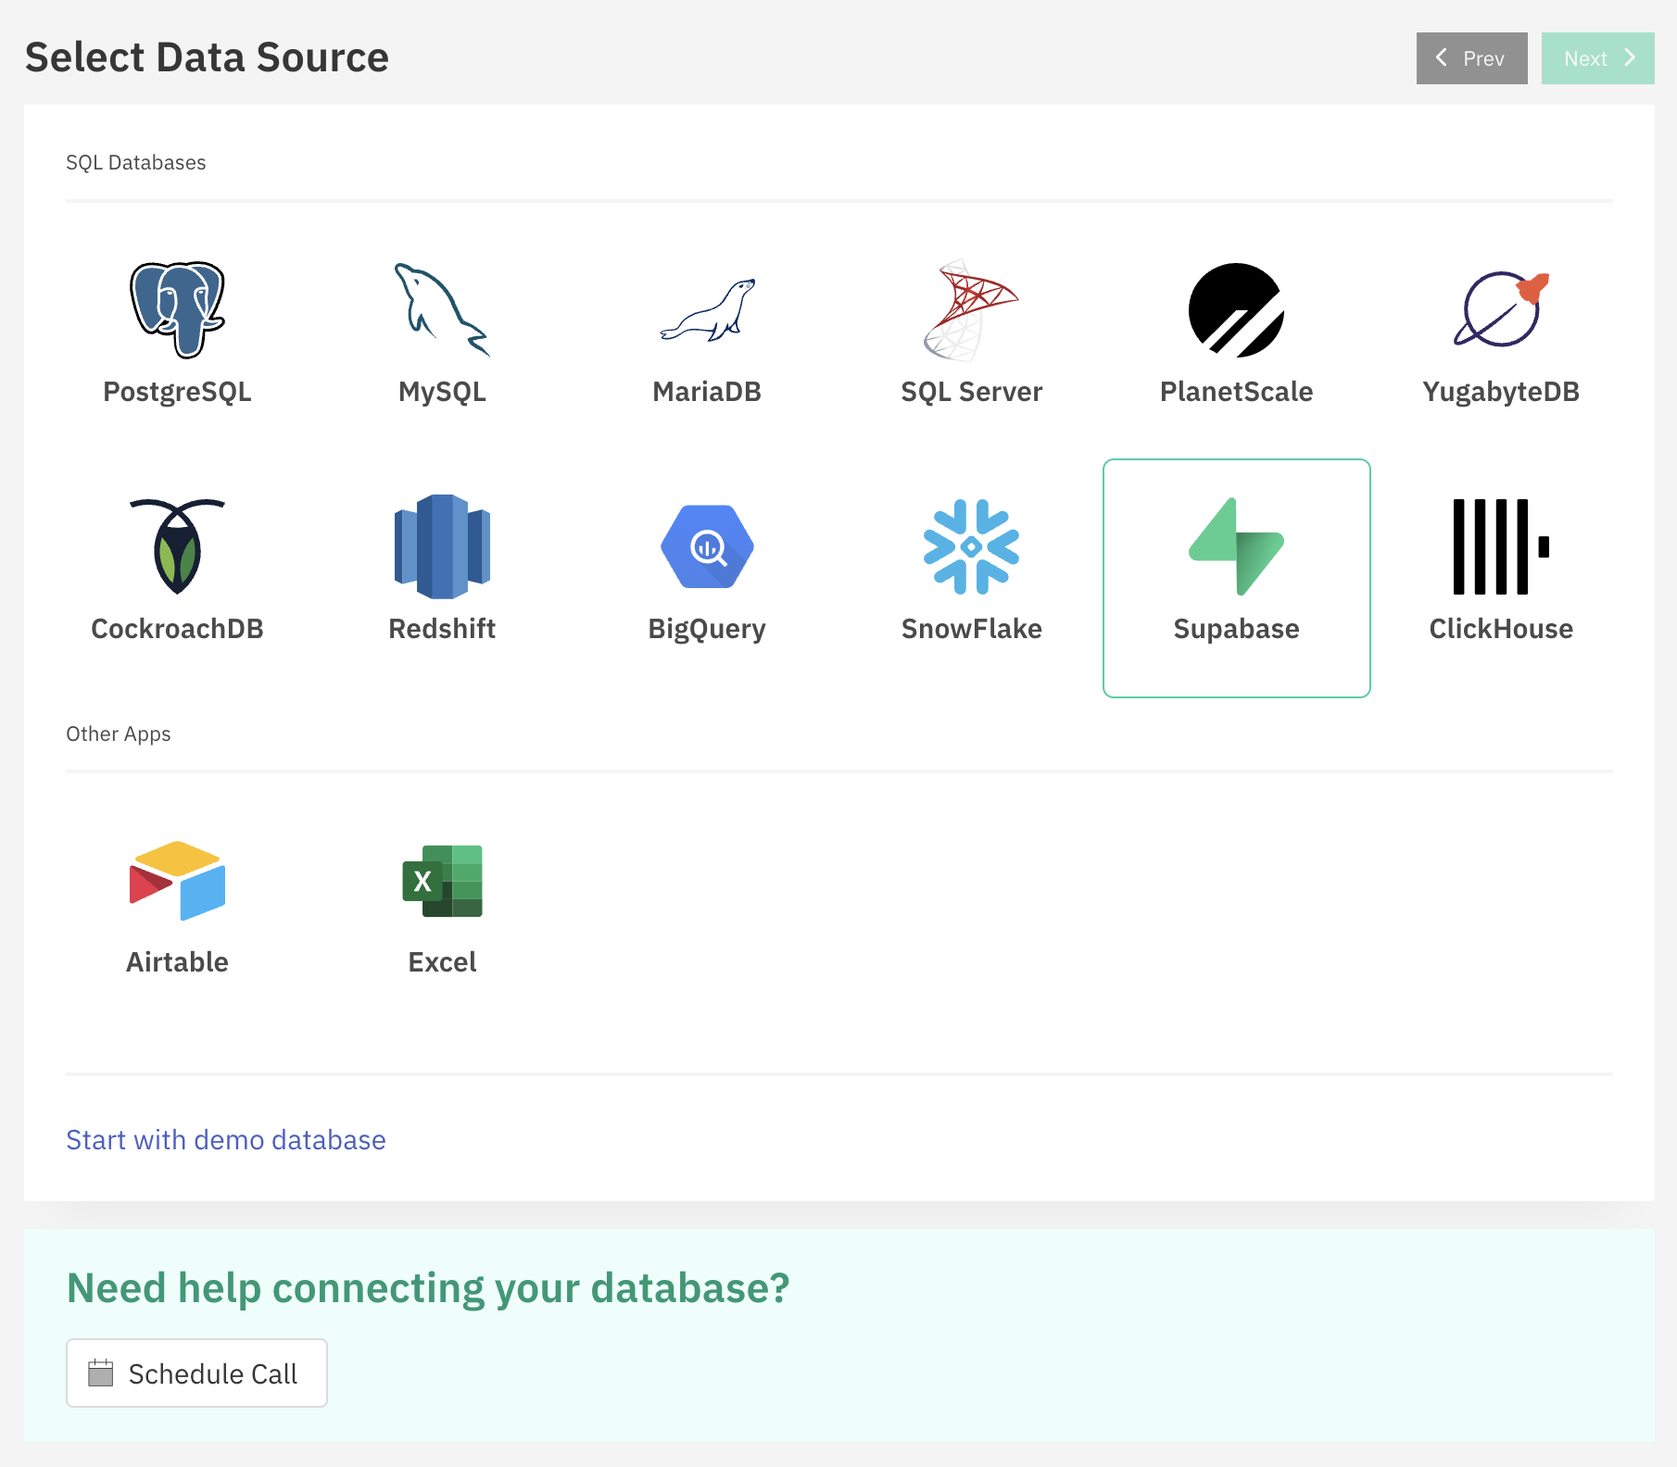Click the SnowFlake label text
Image resolution: width=1677 pixels, height=1467 pixels.
pos(971,629)
